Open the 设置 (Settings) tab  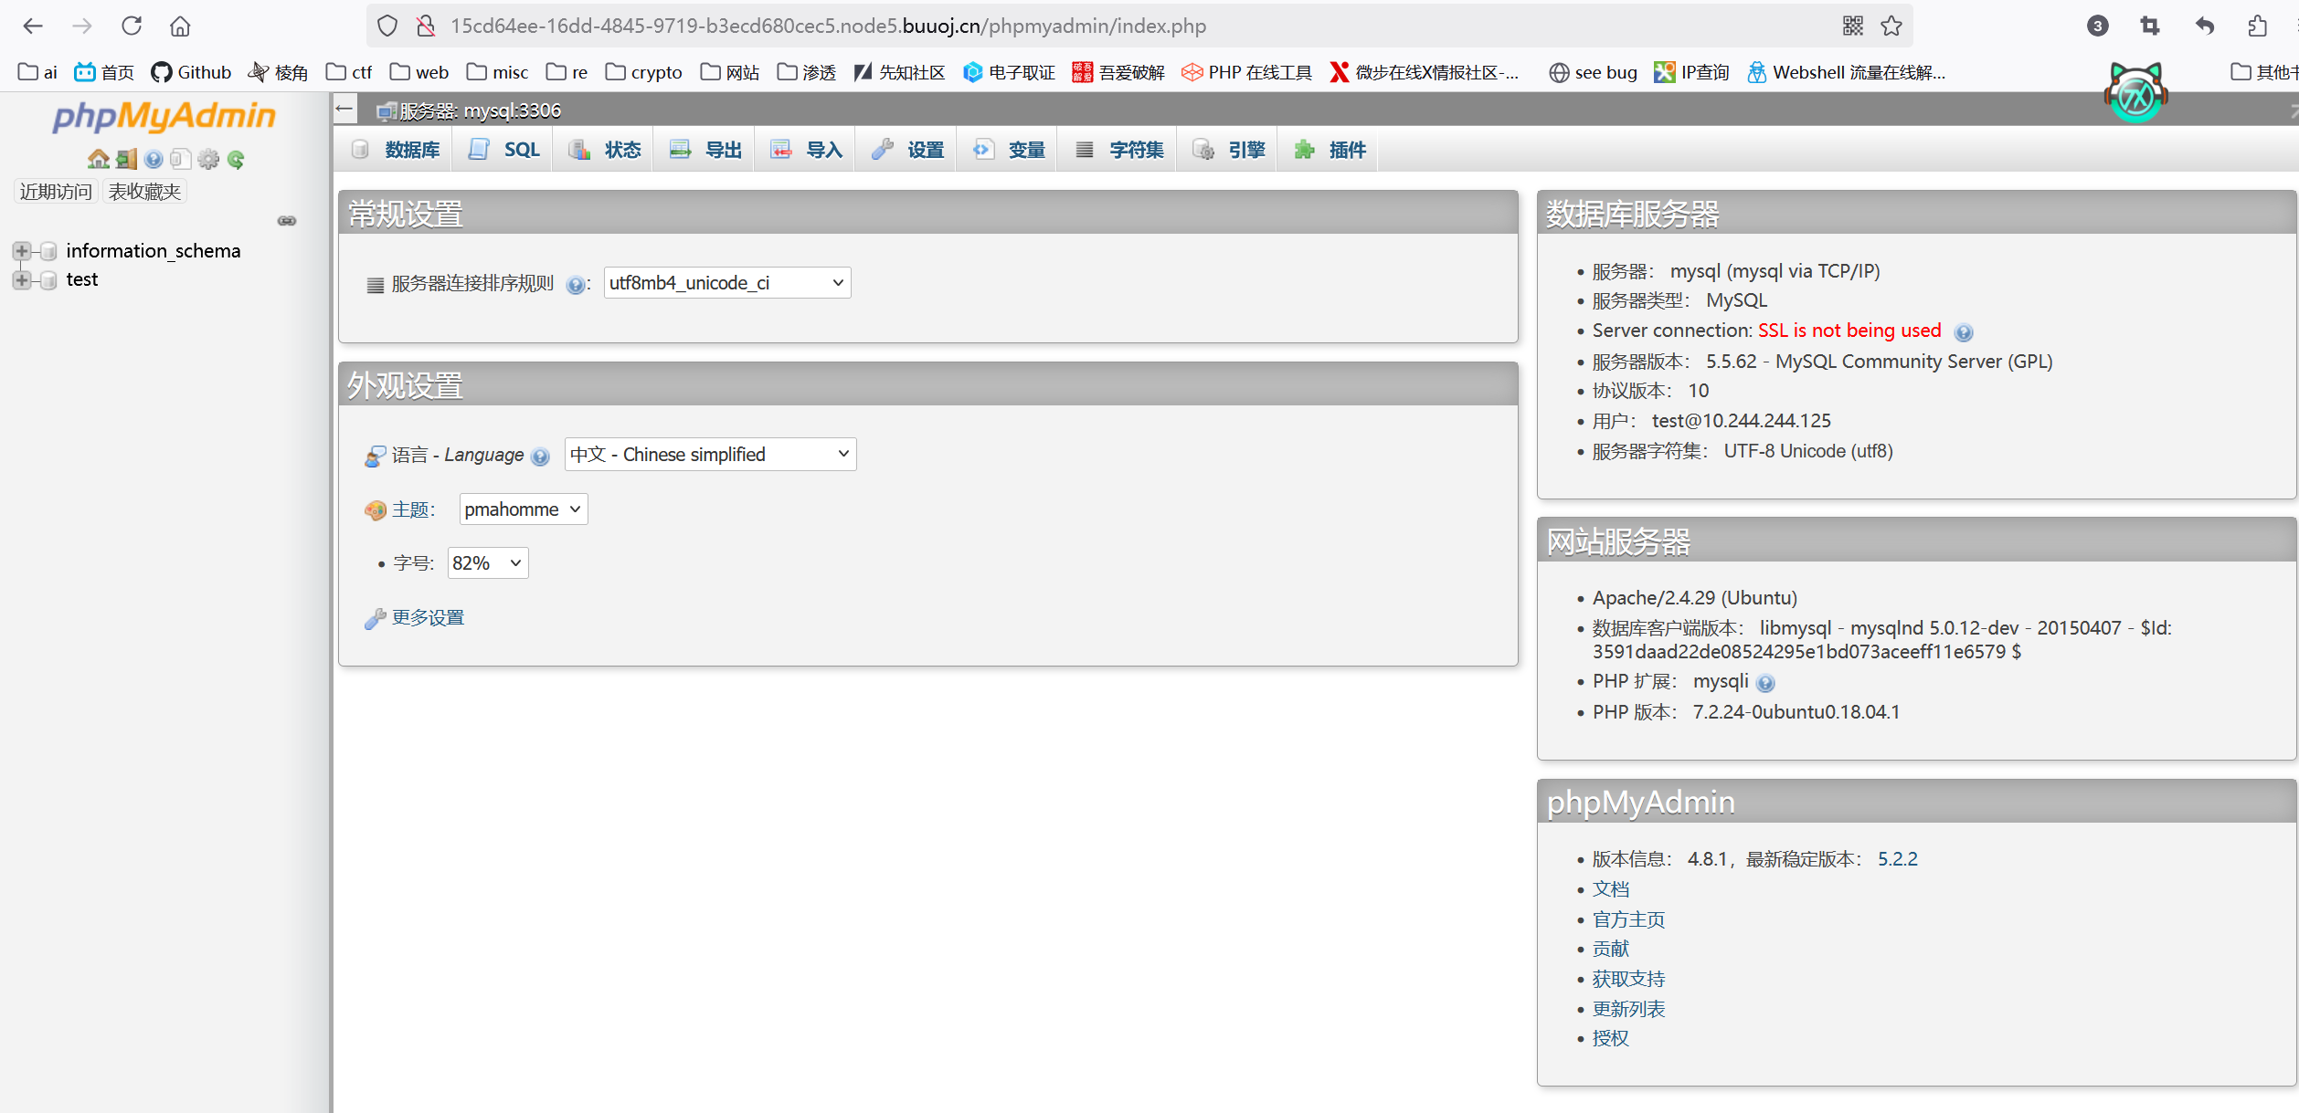click(x=907, y=150)
